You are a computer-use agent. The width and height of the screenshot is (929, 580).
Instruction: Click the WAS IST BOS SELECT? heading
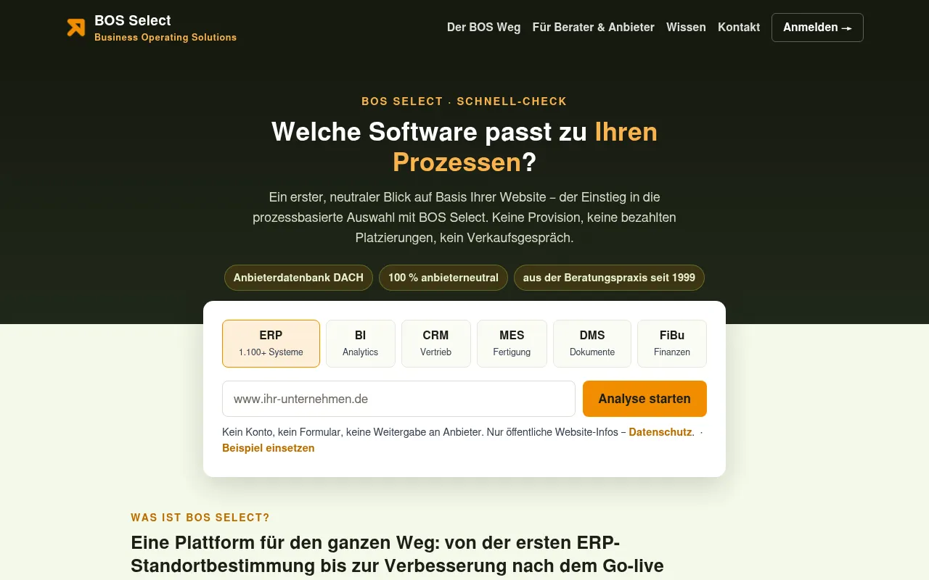(200, 518)
